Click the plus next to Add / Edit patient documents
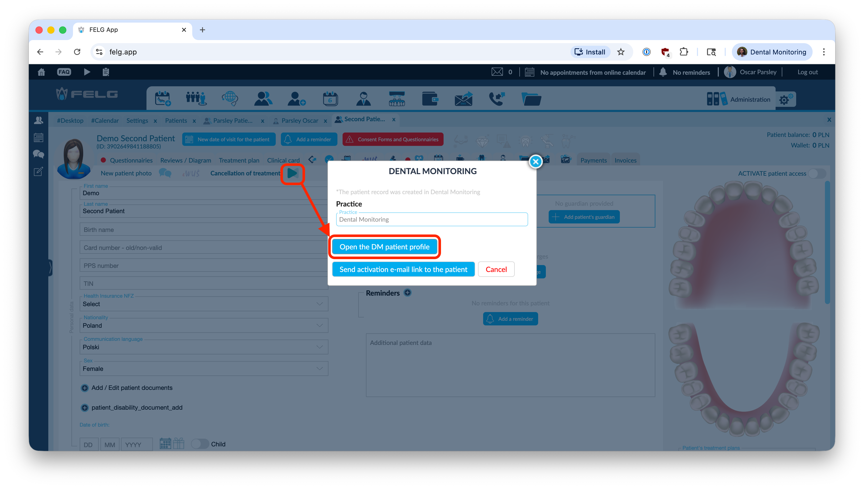The width and height of the screenshot is (864, 489). point(84,388)
